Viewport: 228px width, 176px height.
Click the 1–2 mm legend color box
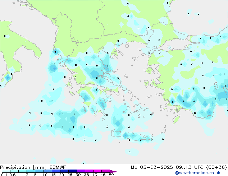point(23,171)
